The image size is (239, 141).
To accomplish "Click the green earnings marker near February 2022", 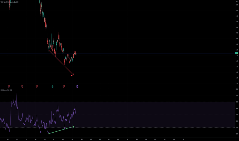I will (52, 86).
